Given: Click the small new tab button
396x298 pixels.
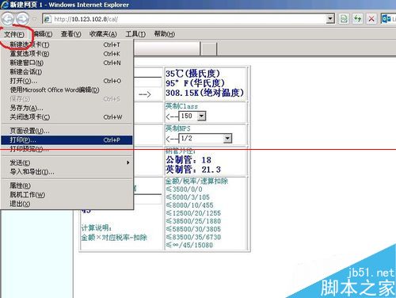Looking at the screenshot, I should (x=209, y=49).
